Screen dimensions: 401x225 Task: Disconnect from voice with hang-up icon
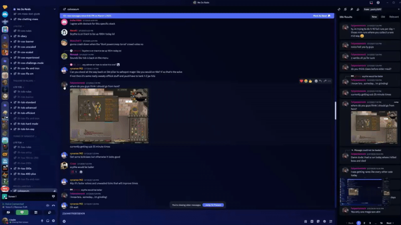click(53, 206)
